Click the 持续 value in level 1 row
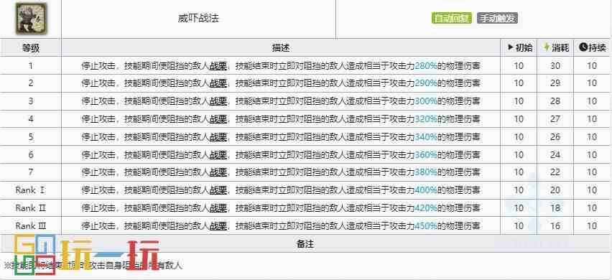Viewport: 612px width, 280px height. pyautogui.click(x=592, y=66)
